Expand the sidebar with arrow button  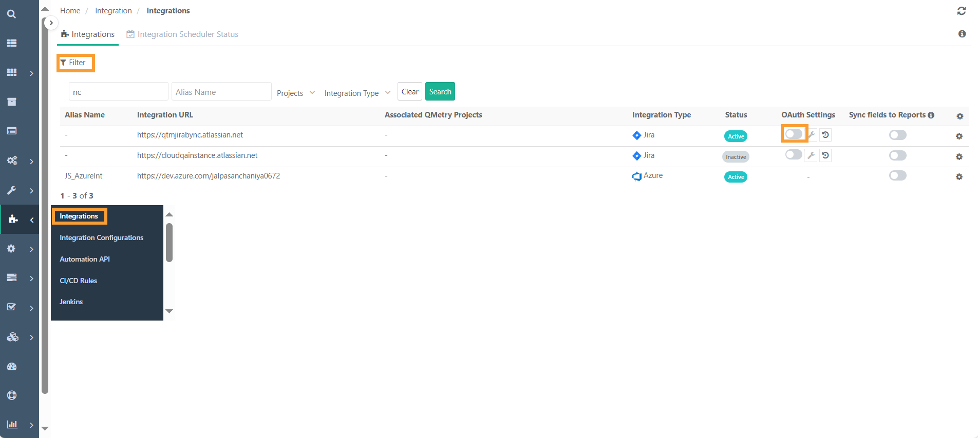pos(51,23)
